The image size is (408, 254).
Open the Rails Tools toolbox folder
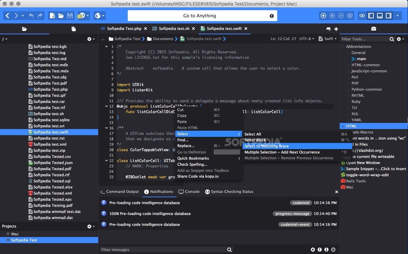(356, 181)
